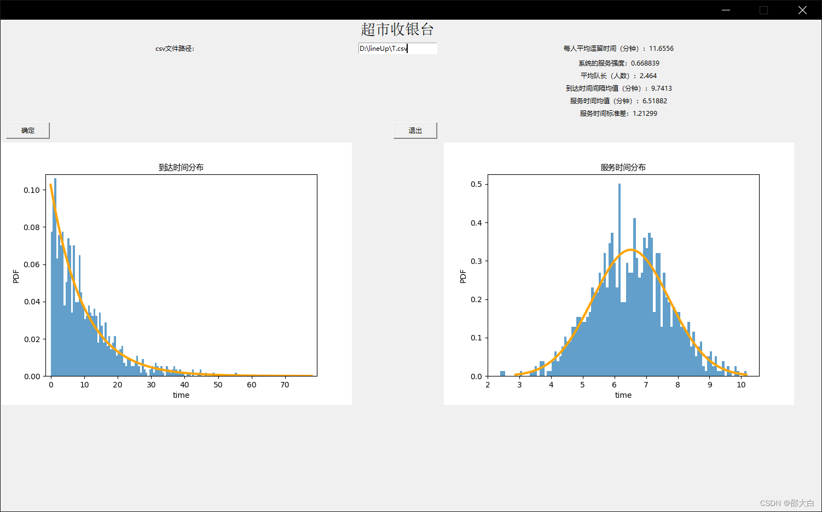Click the 到达时间分布 chart title
The image size is (822, 512).
tap(181, 167)
